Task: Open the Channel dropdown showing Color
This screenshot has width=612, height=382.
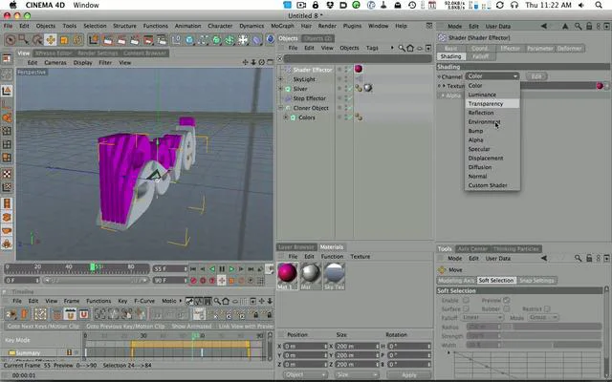Action: 492,76
